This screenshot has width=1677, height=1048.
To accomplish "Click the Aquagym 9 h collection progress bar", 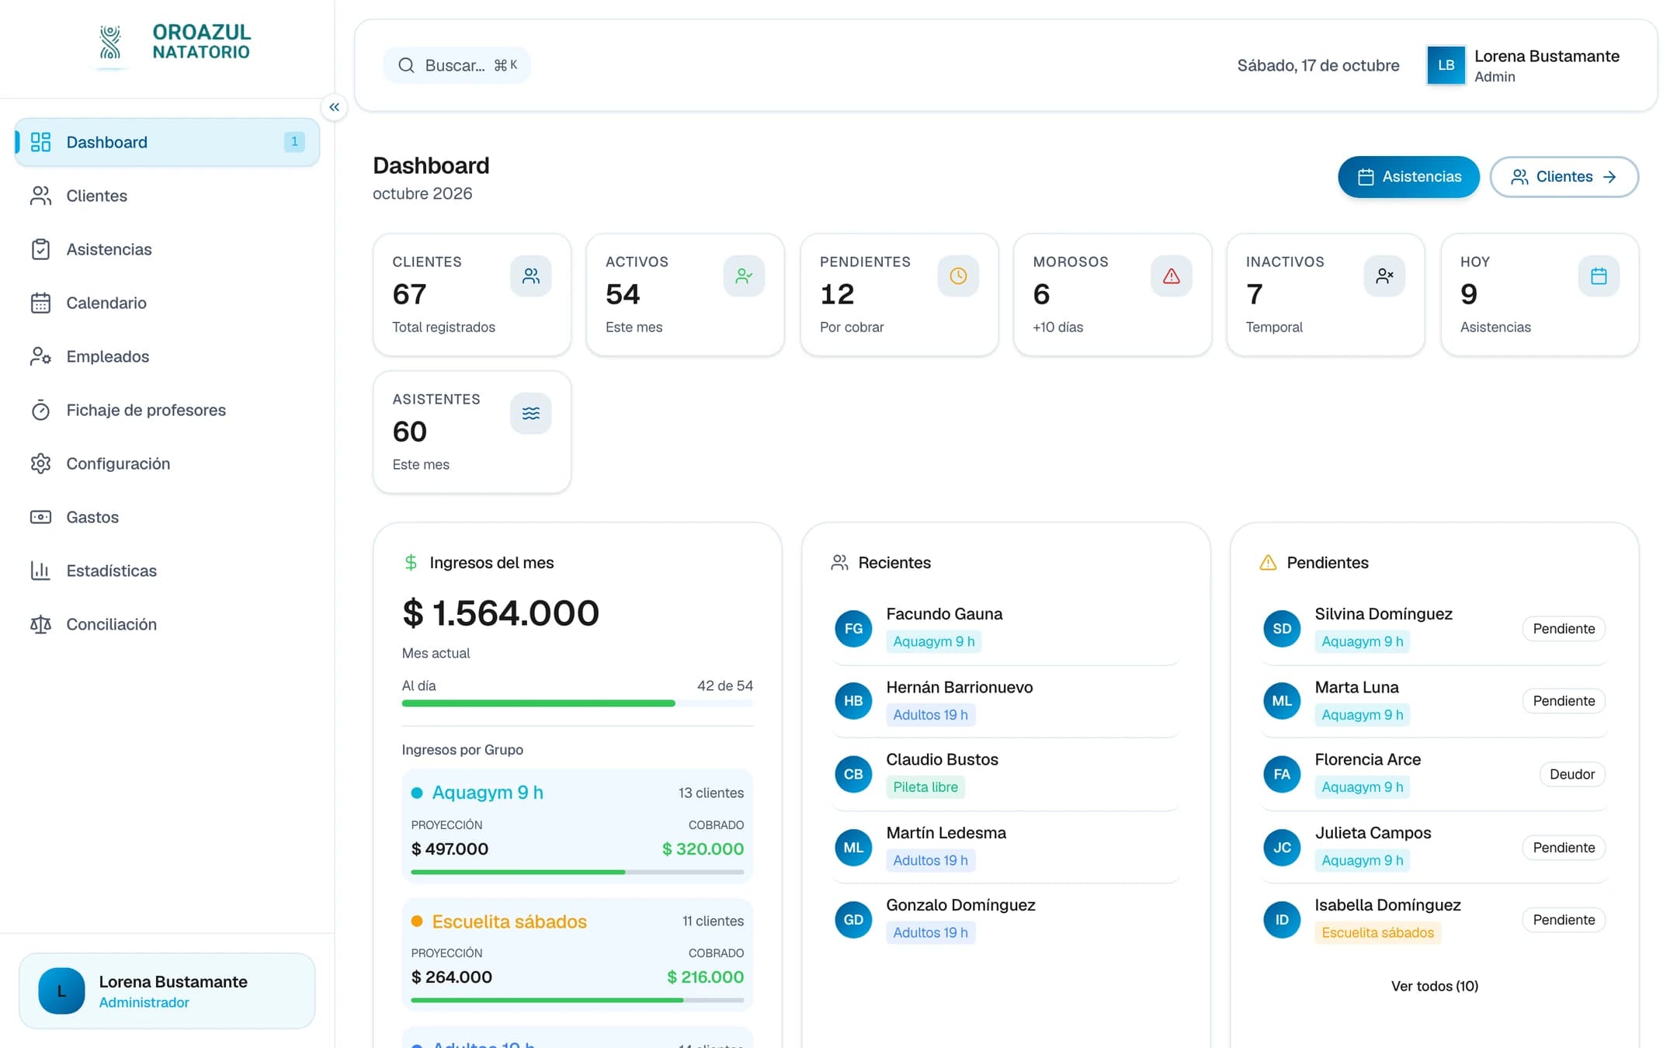I will (577, 872).
